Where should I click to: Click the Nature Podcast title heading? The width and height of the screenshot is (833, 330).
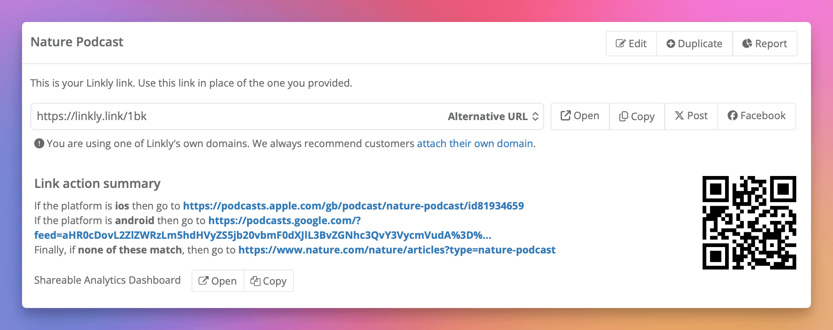77,42
